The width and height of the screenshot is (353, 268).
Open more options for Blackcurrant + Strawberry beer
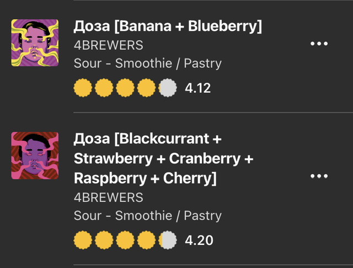coord(319,176)
